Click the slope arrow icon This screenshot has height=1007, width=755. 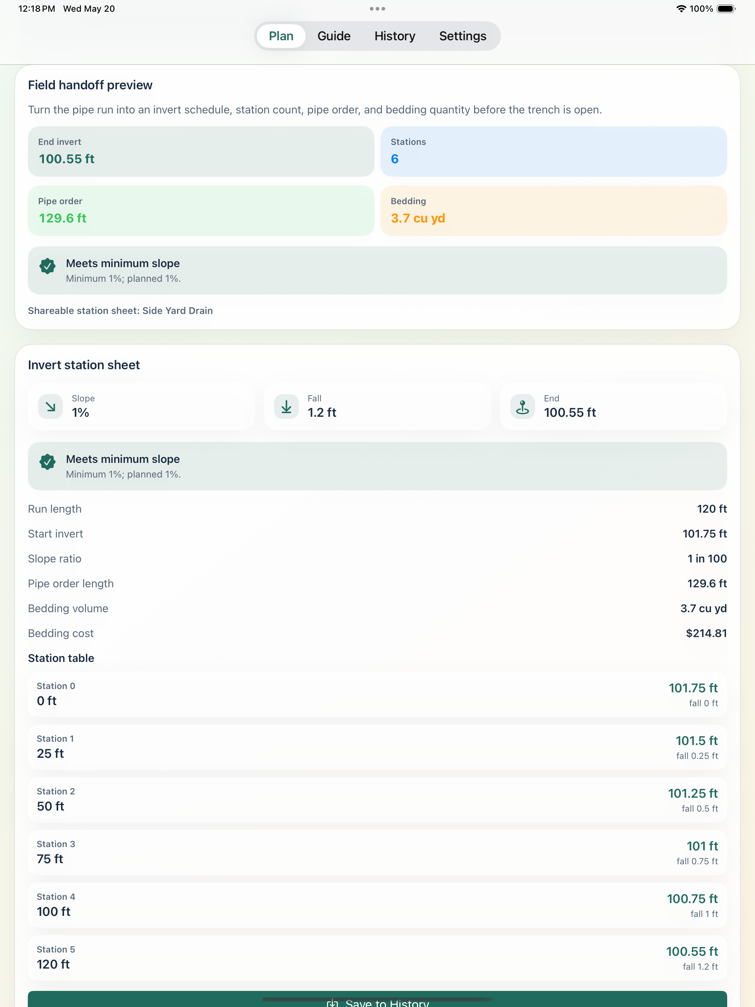point(50,407)
